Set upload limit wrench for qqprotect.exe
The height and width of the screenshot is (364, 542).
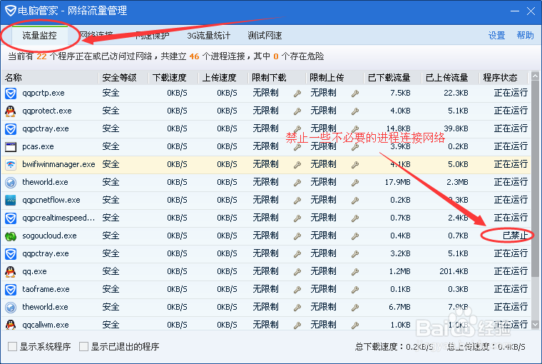click(355, 111)
